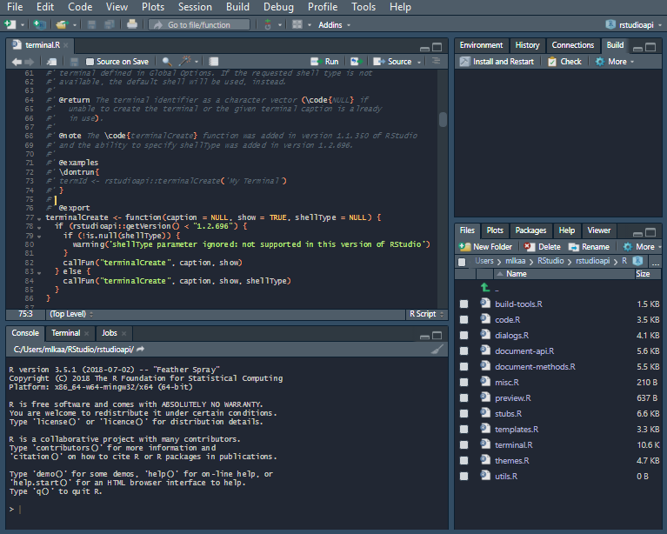Image resolution: width=667 pixels, height=534 pixels.
Task: Click the editor's vertical scrollbar thumb
Action: (x=443, y=119)
